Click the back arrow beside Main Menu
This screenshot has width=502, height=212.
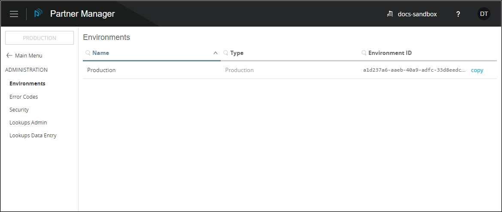(x=9, y=56)
